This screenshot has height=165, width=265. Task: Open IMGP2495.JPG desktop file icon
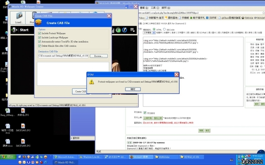click(23, 126)
